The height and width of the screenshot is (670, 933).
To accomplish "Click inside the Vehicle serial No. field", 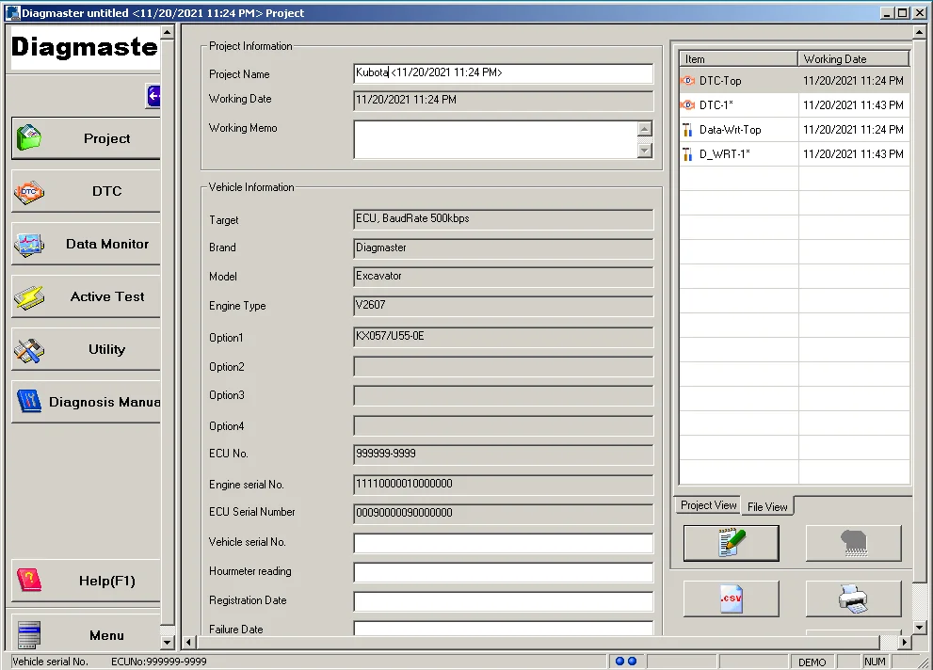I will 503,542.
